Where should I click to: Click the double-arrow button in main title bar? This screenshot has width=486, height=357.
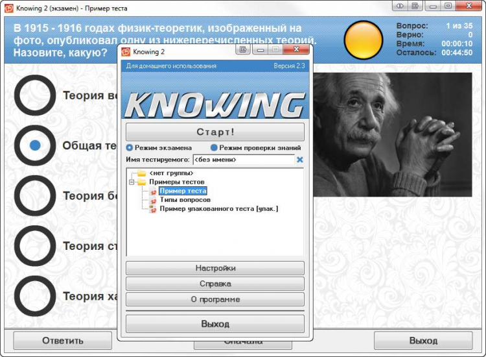400,7
